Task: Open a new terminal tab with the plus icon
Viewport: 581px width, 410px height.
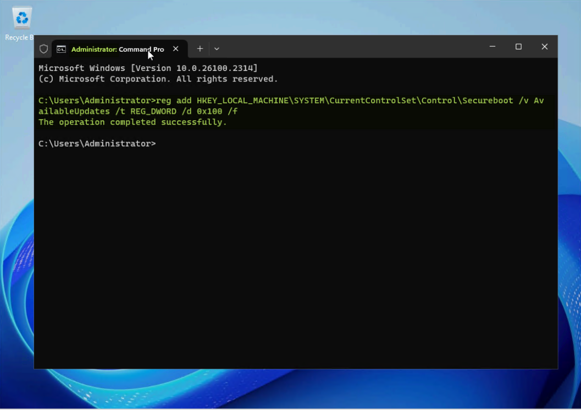Action: coord(200,48)
